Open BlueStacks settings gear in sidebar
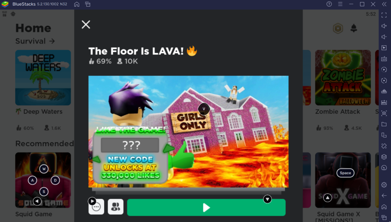 click(x=384, y=185)
